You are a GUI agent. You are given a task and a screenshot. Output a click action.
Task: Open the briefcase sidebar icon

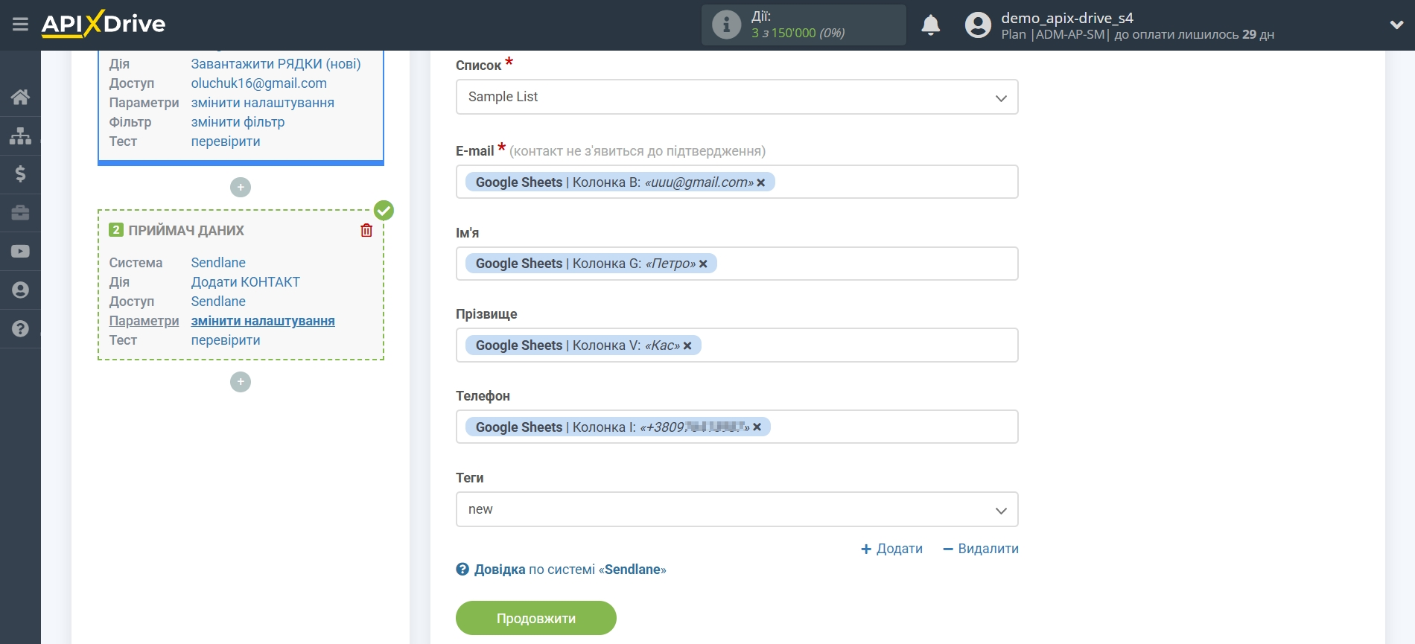(20, 213)
